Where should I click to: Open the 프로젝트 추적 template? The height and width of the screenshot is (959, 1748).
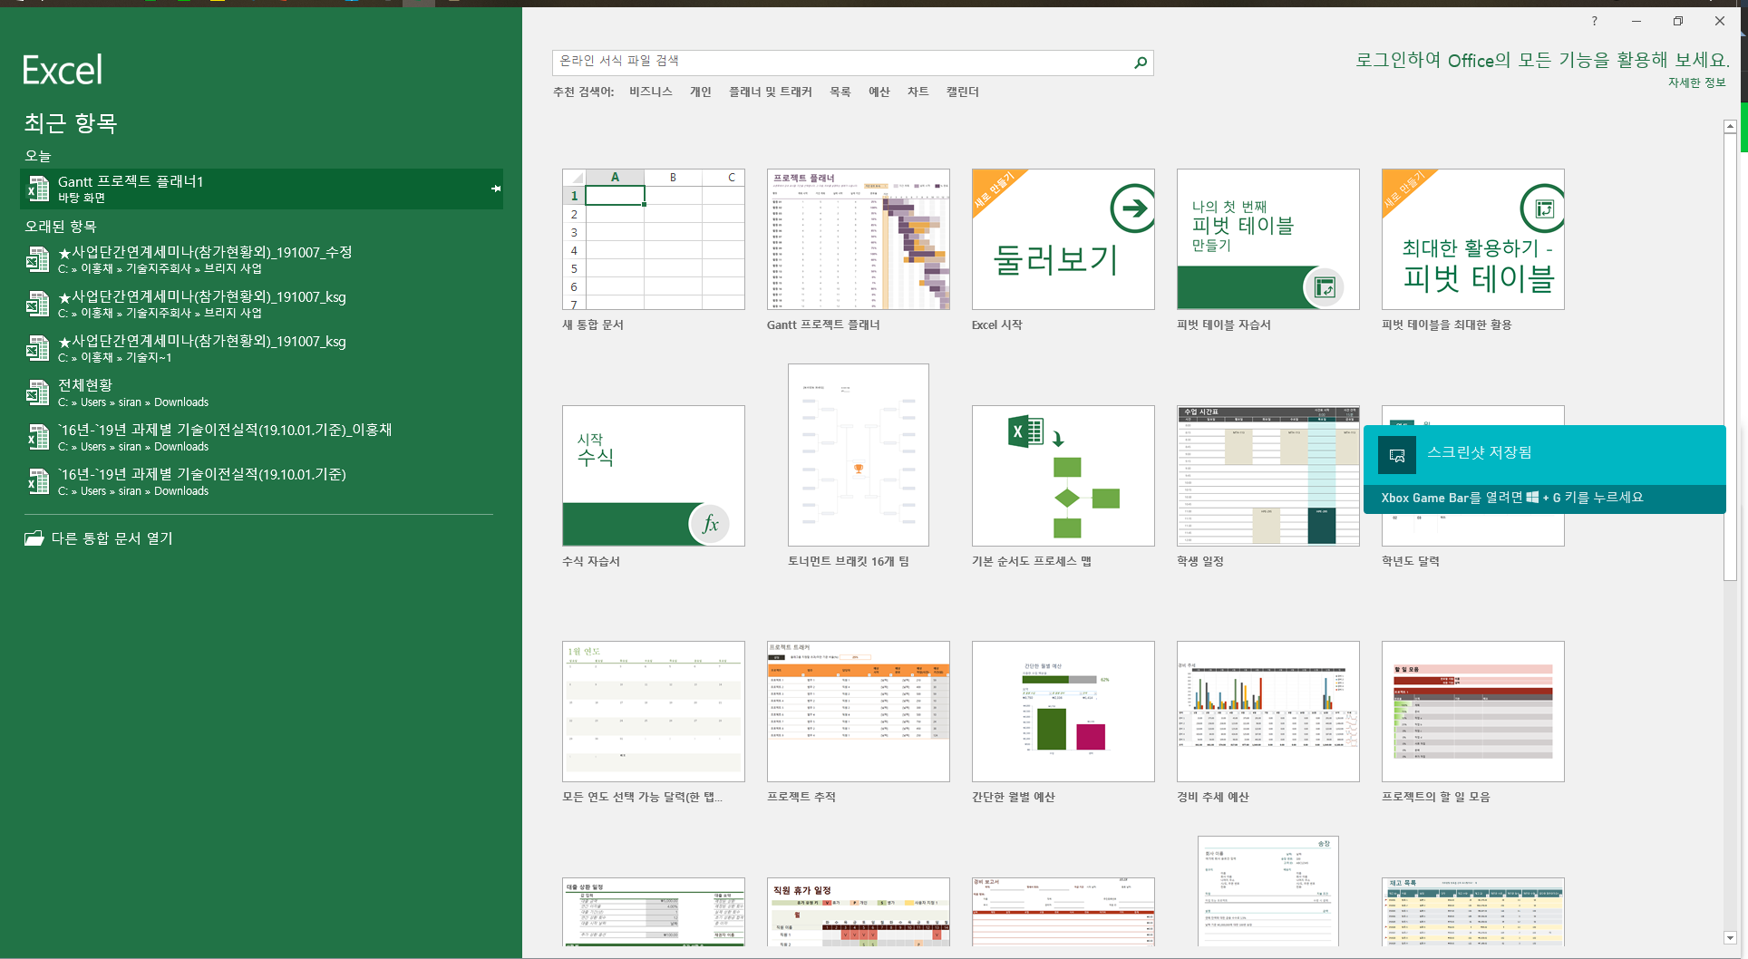859,712
